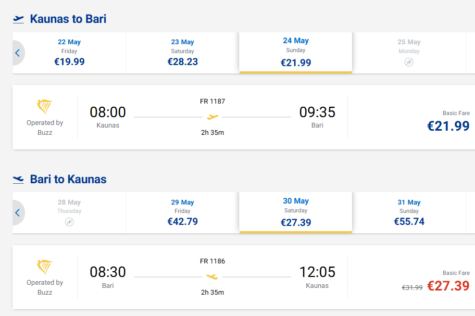Click the Ryanair harp logo on flight FR 1186

point(45,267)
